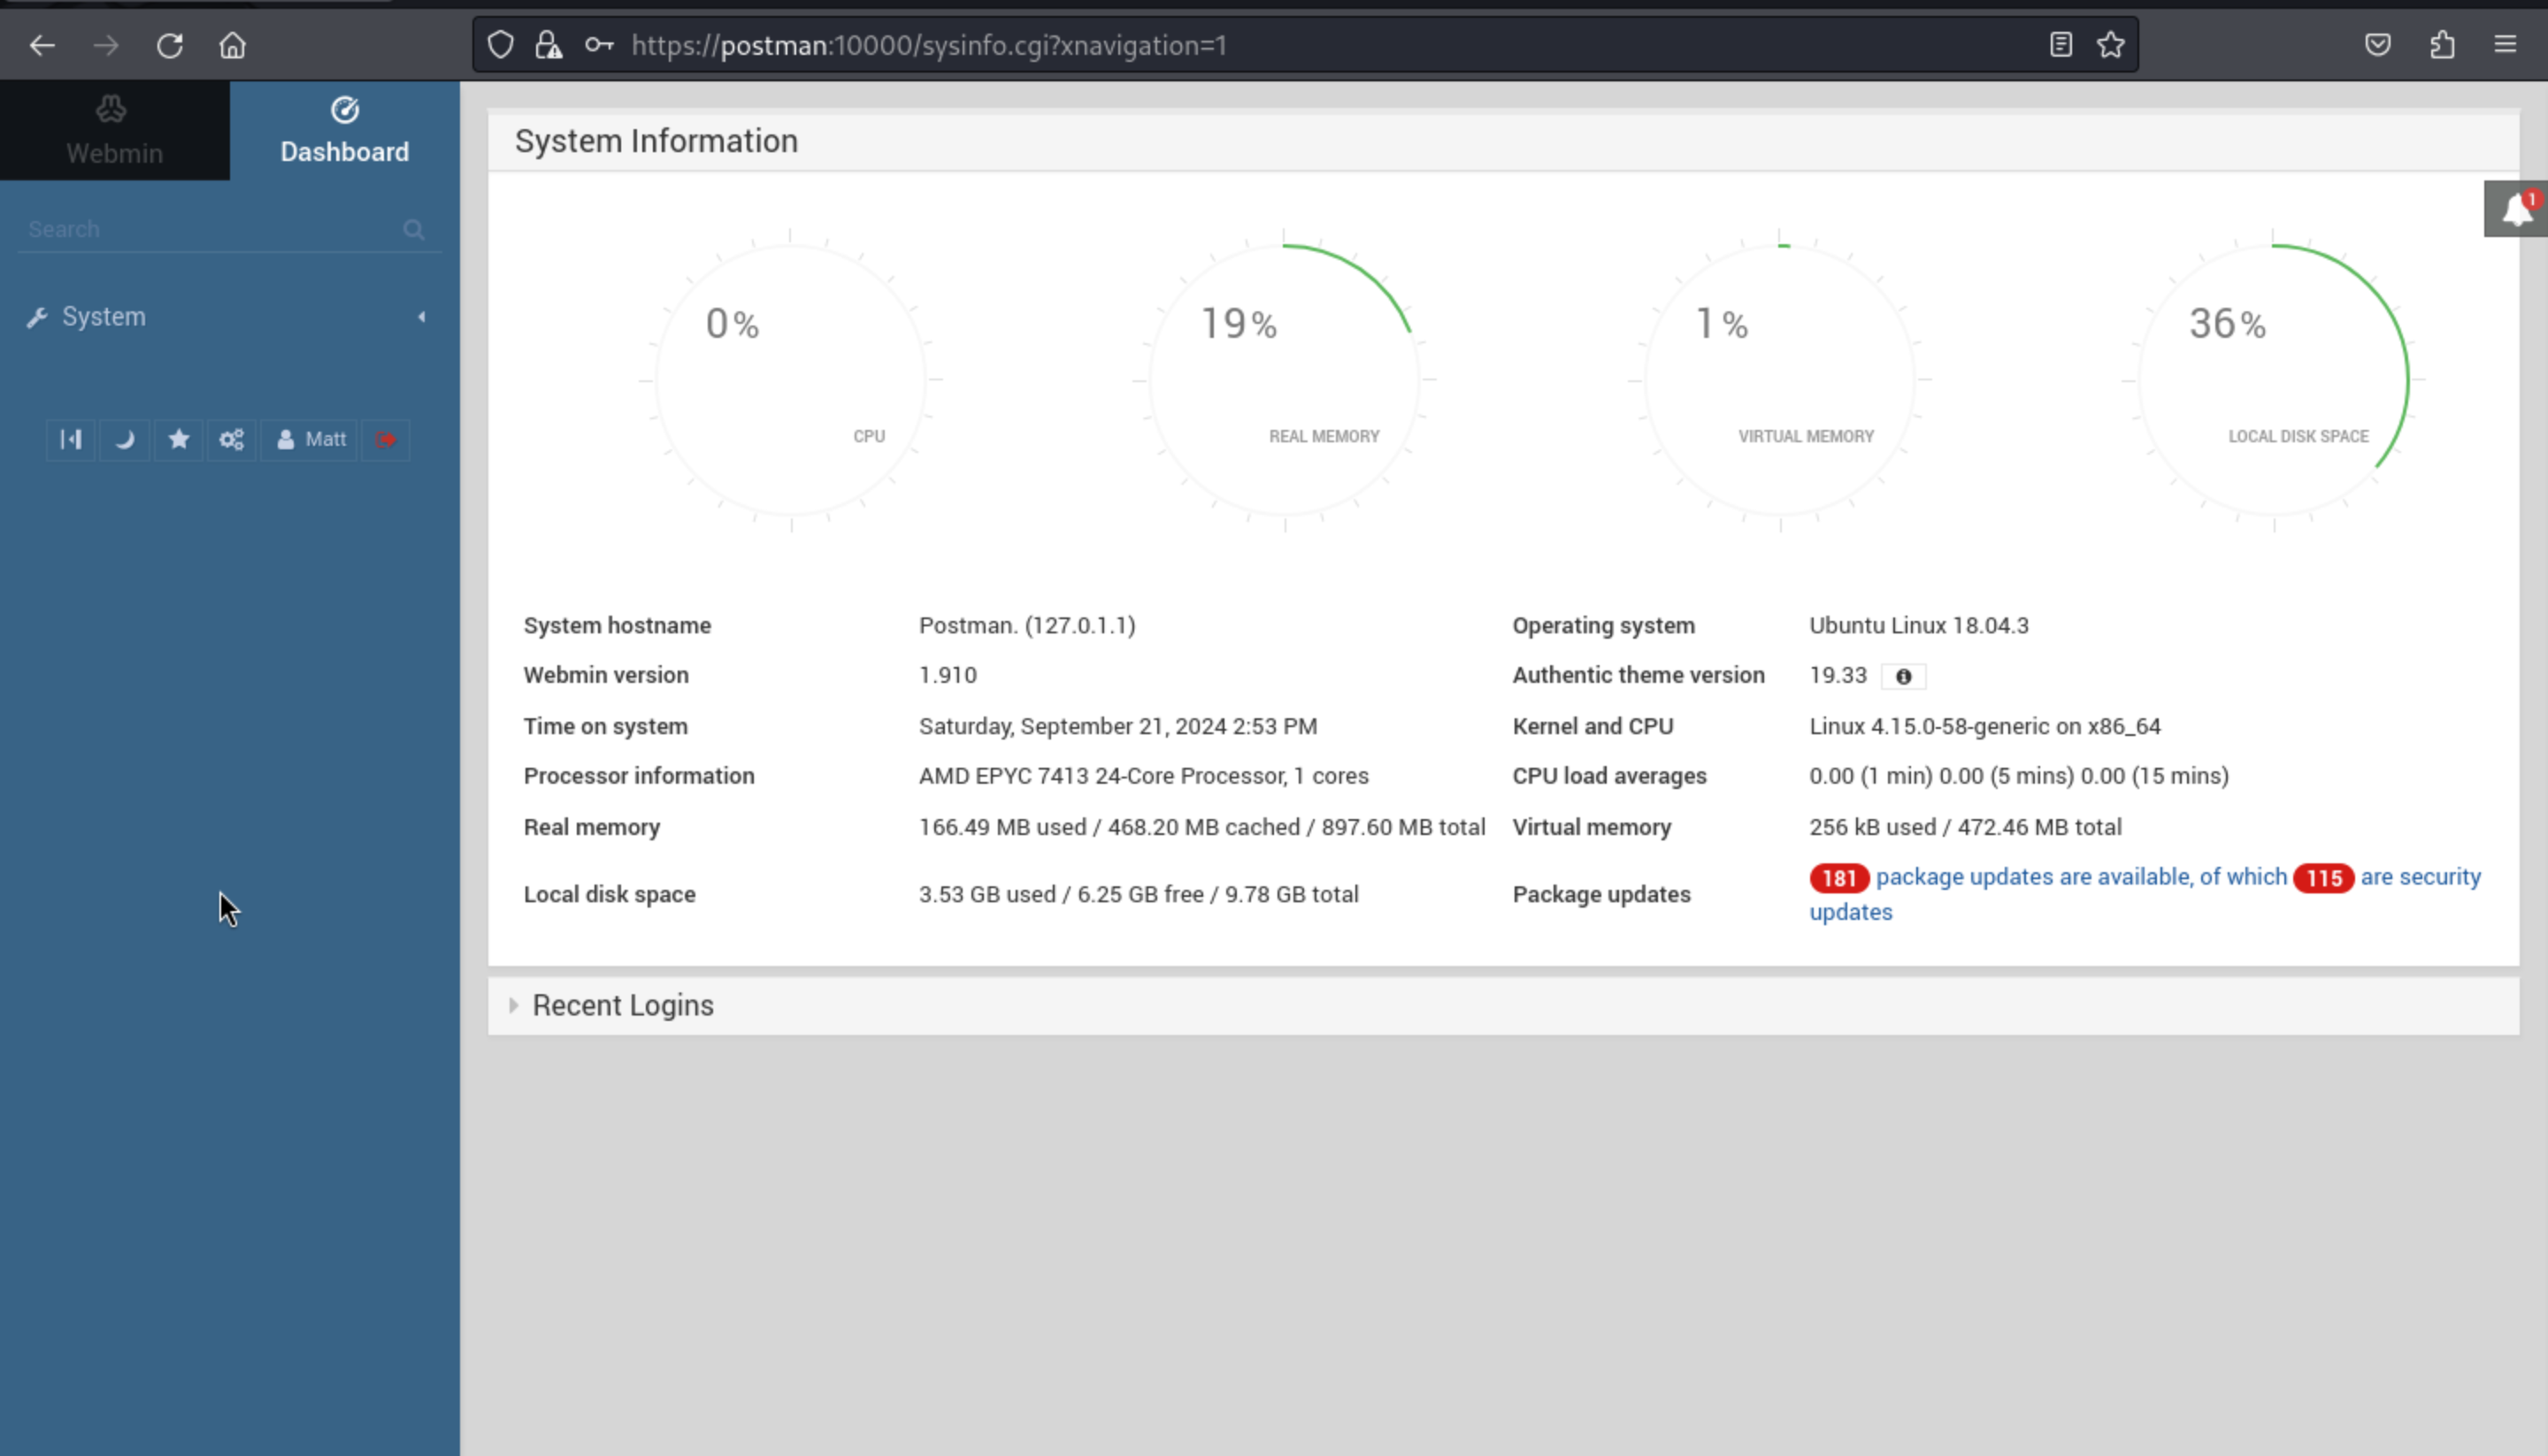Reload the page with browser refresh
2548x1456 pixels.
(x=169, y=45)
